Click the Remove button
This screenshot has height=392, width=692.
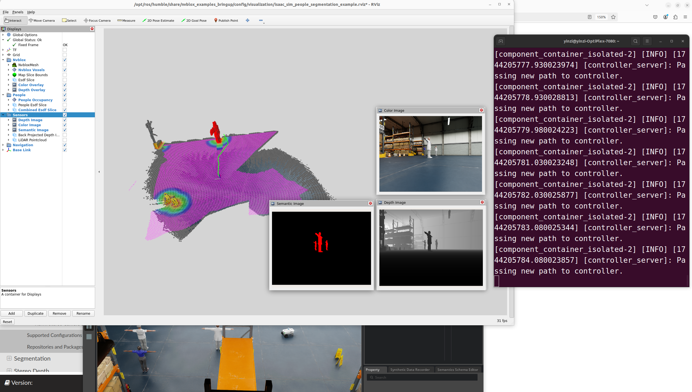[x=60, y=313]
